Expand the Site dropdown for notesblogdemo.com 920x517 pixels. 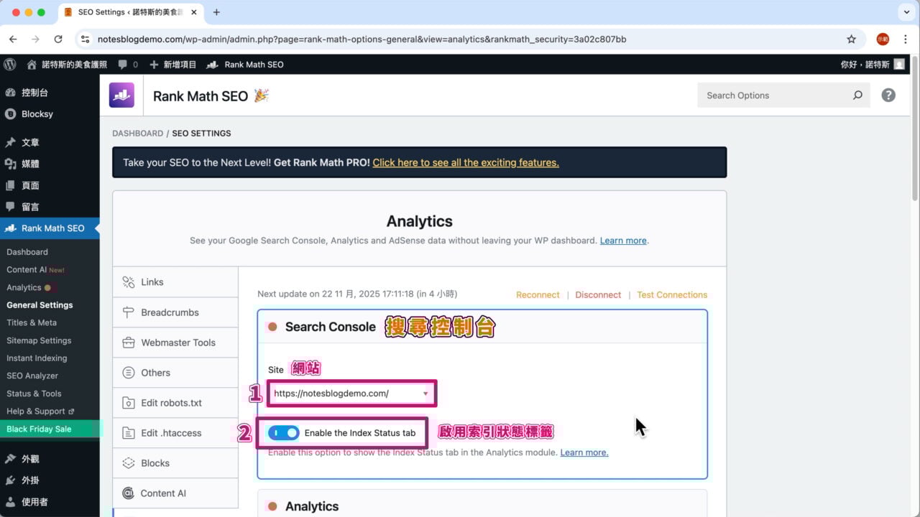pyautogui.click(x=351, y=393)
